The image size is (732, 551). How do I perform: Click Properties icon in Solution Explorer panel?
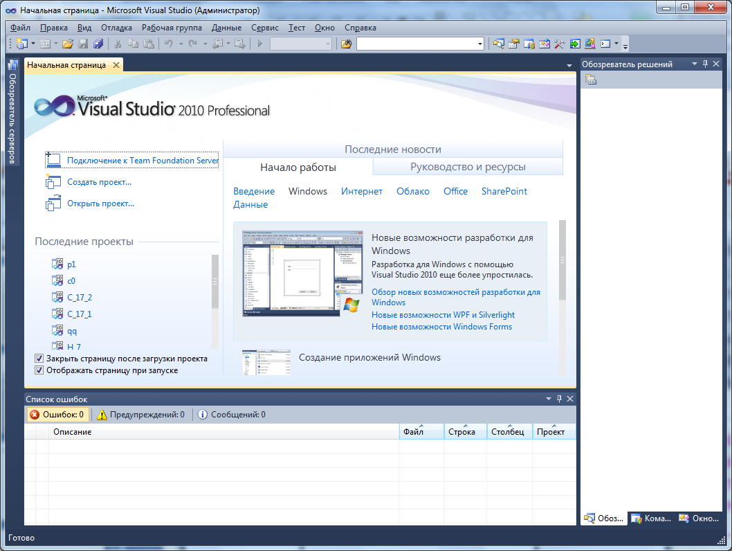click(x=591, y=80)
